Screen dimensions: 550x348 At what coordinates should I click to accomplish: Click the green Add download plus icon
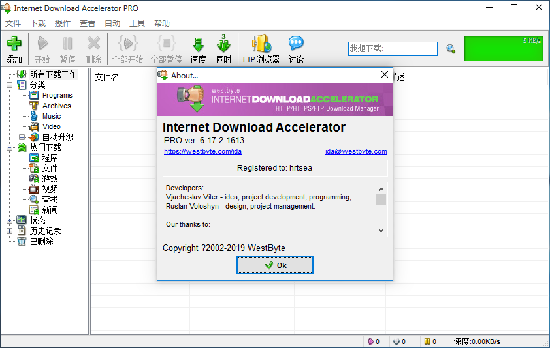click(14, 44)
